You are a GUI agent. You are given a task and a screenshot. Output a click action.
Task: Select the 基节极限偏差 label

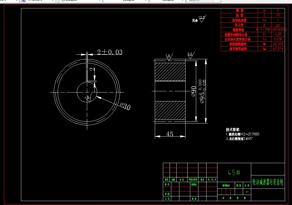(238, 49)
